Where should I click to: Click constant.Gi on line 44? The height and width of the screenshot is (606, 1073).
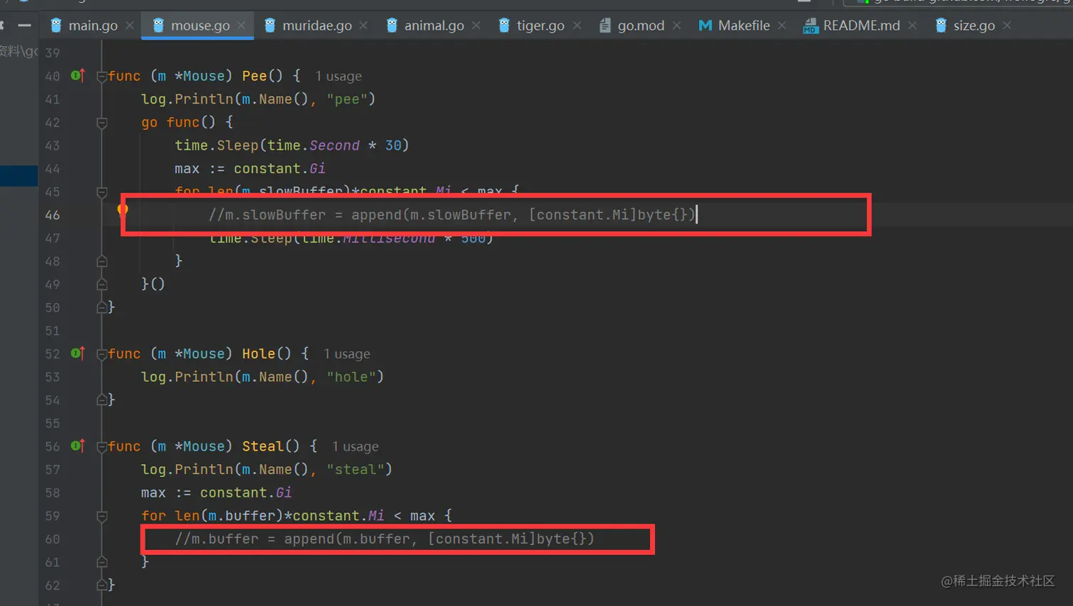pos(280,169)
